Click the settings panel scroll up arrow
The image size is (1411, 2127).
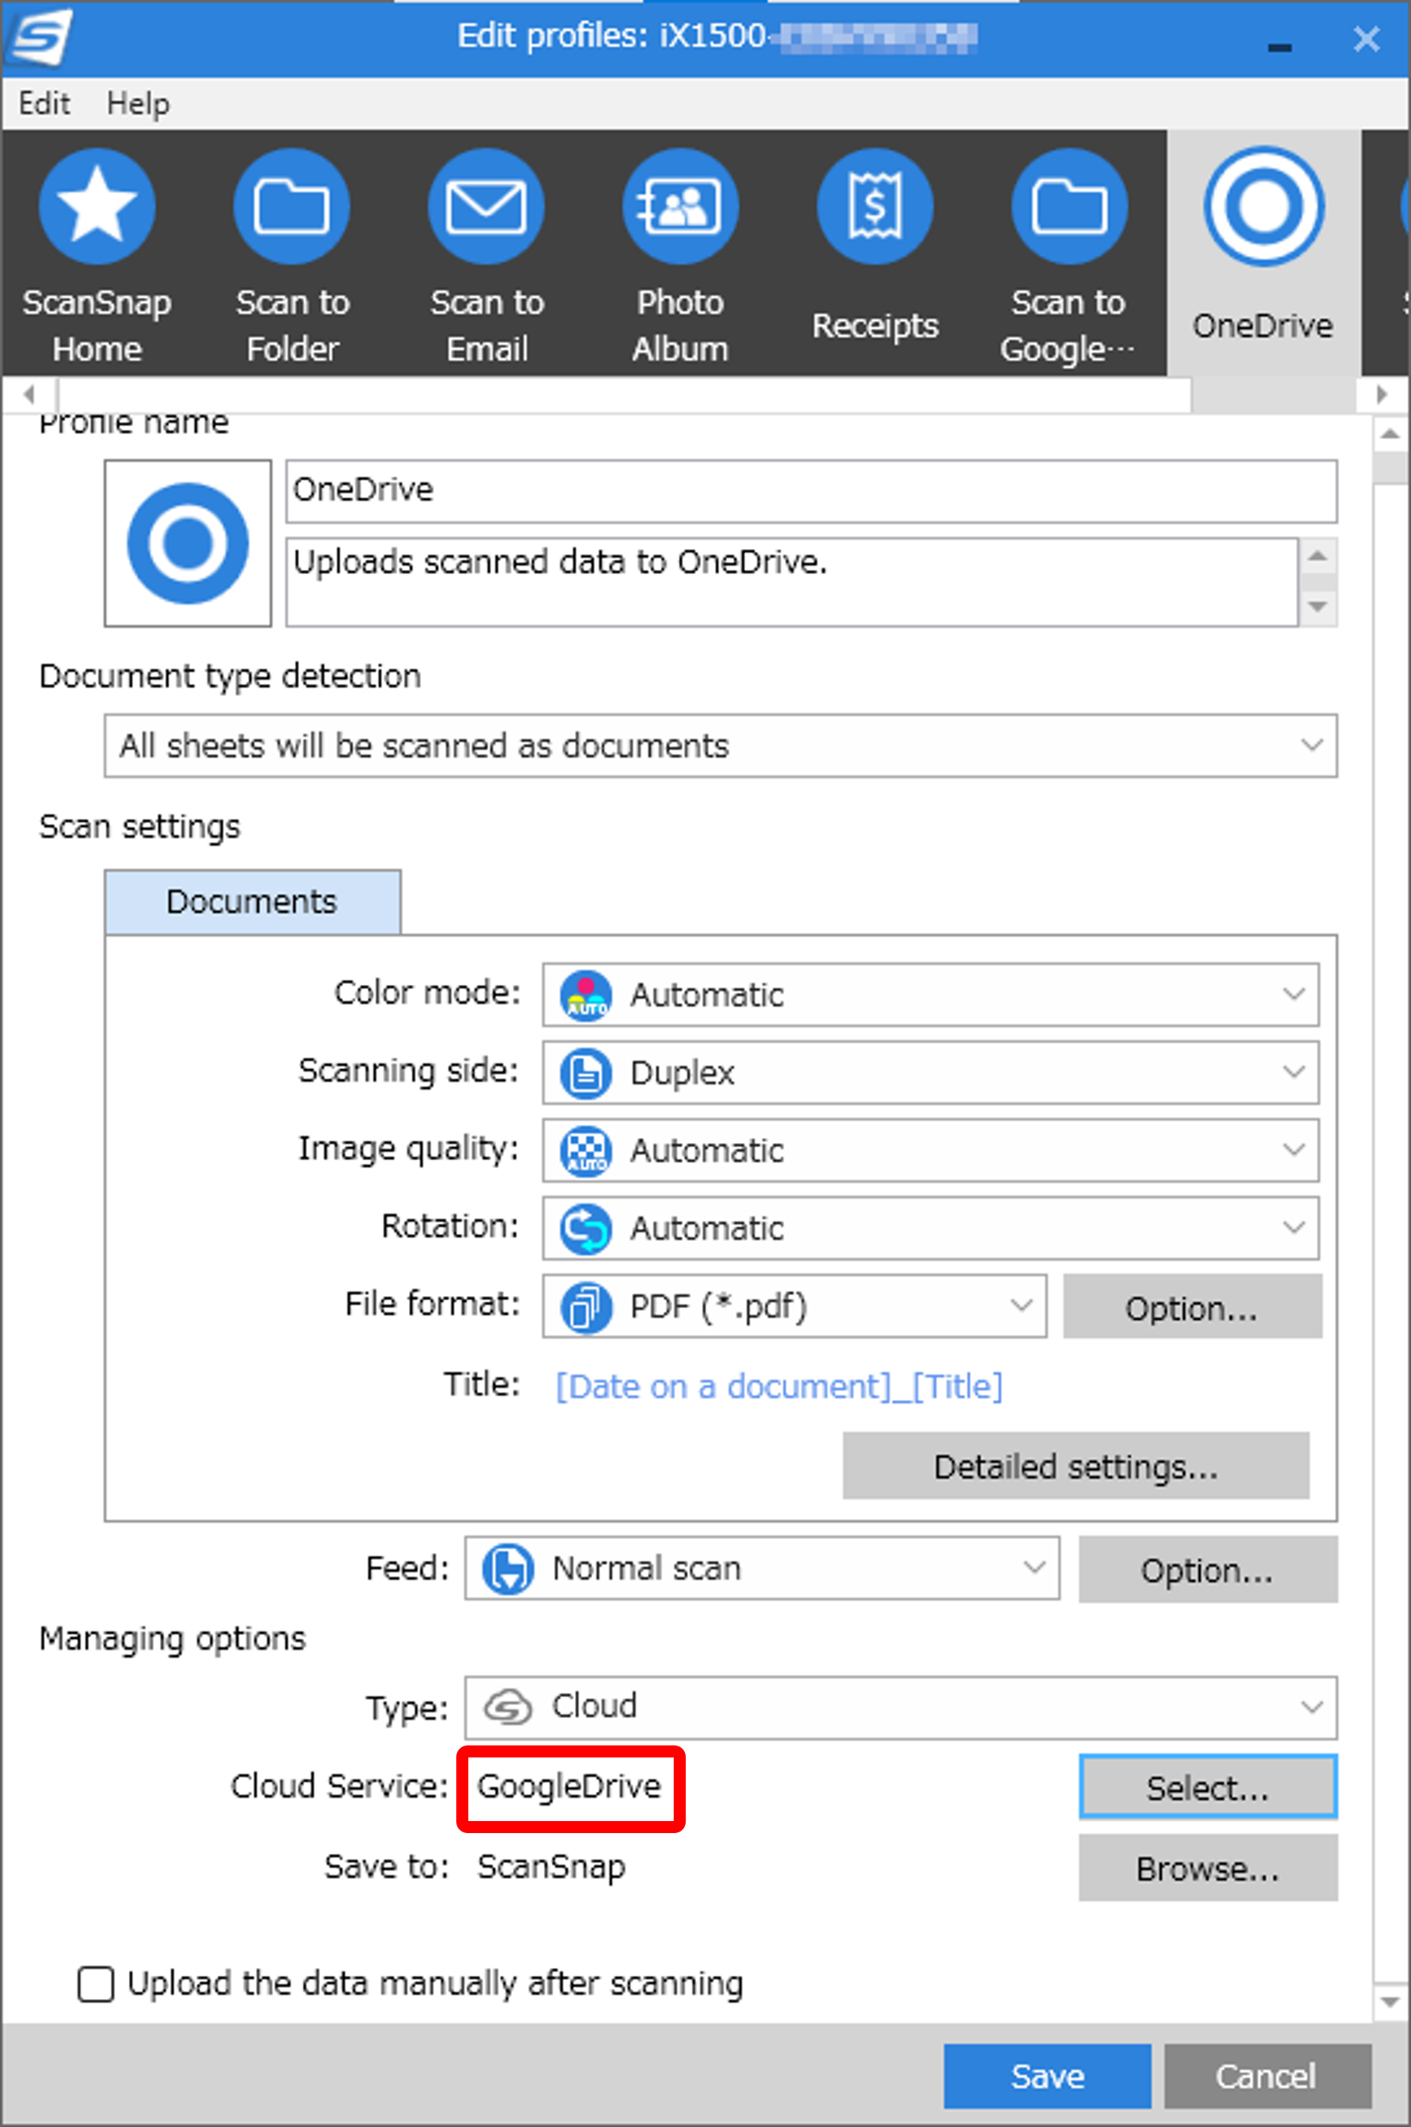[1390, 435]
